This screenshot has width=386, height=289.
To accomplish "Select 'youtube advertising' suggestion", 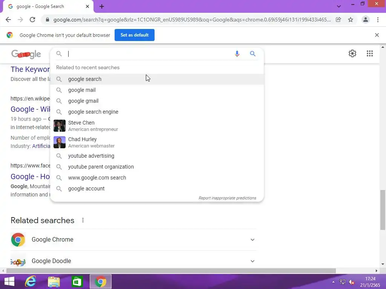I will pos(157,156).
